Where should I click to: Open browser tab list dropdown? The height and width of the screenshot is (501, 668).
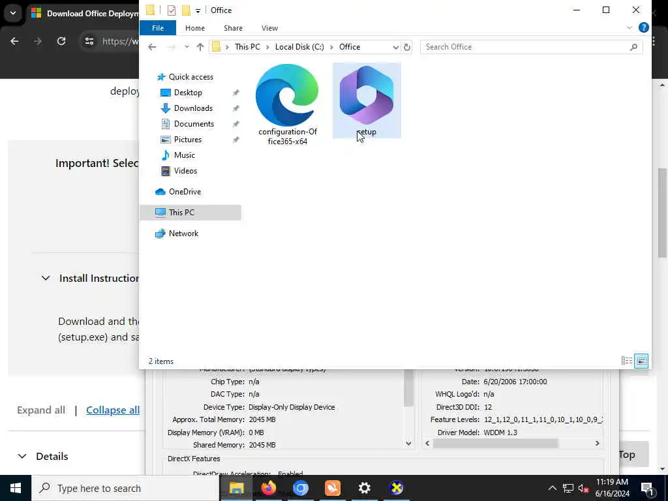[x=13, y=13]
